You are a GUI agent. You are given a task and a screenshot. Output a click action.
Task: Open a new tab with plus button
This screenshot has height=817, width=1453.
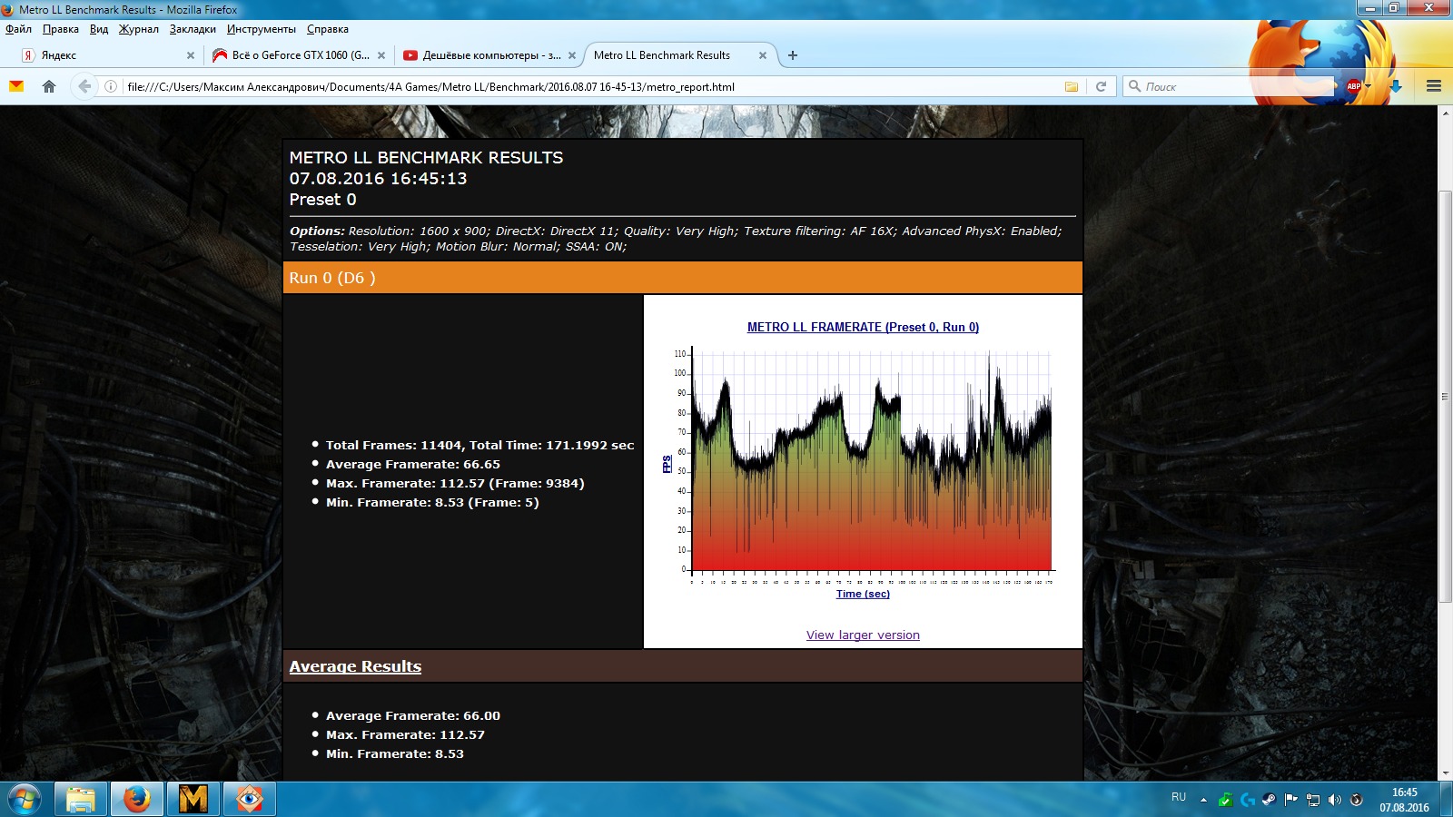793,55
